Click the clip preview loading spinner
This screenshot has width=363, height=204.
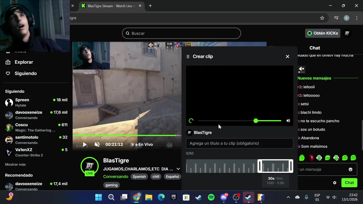click(x=191, y=121)
